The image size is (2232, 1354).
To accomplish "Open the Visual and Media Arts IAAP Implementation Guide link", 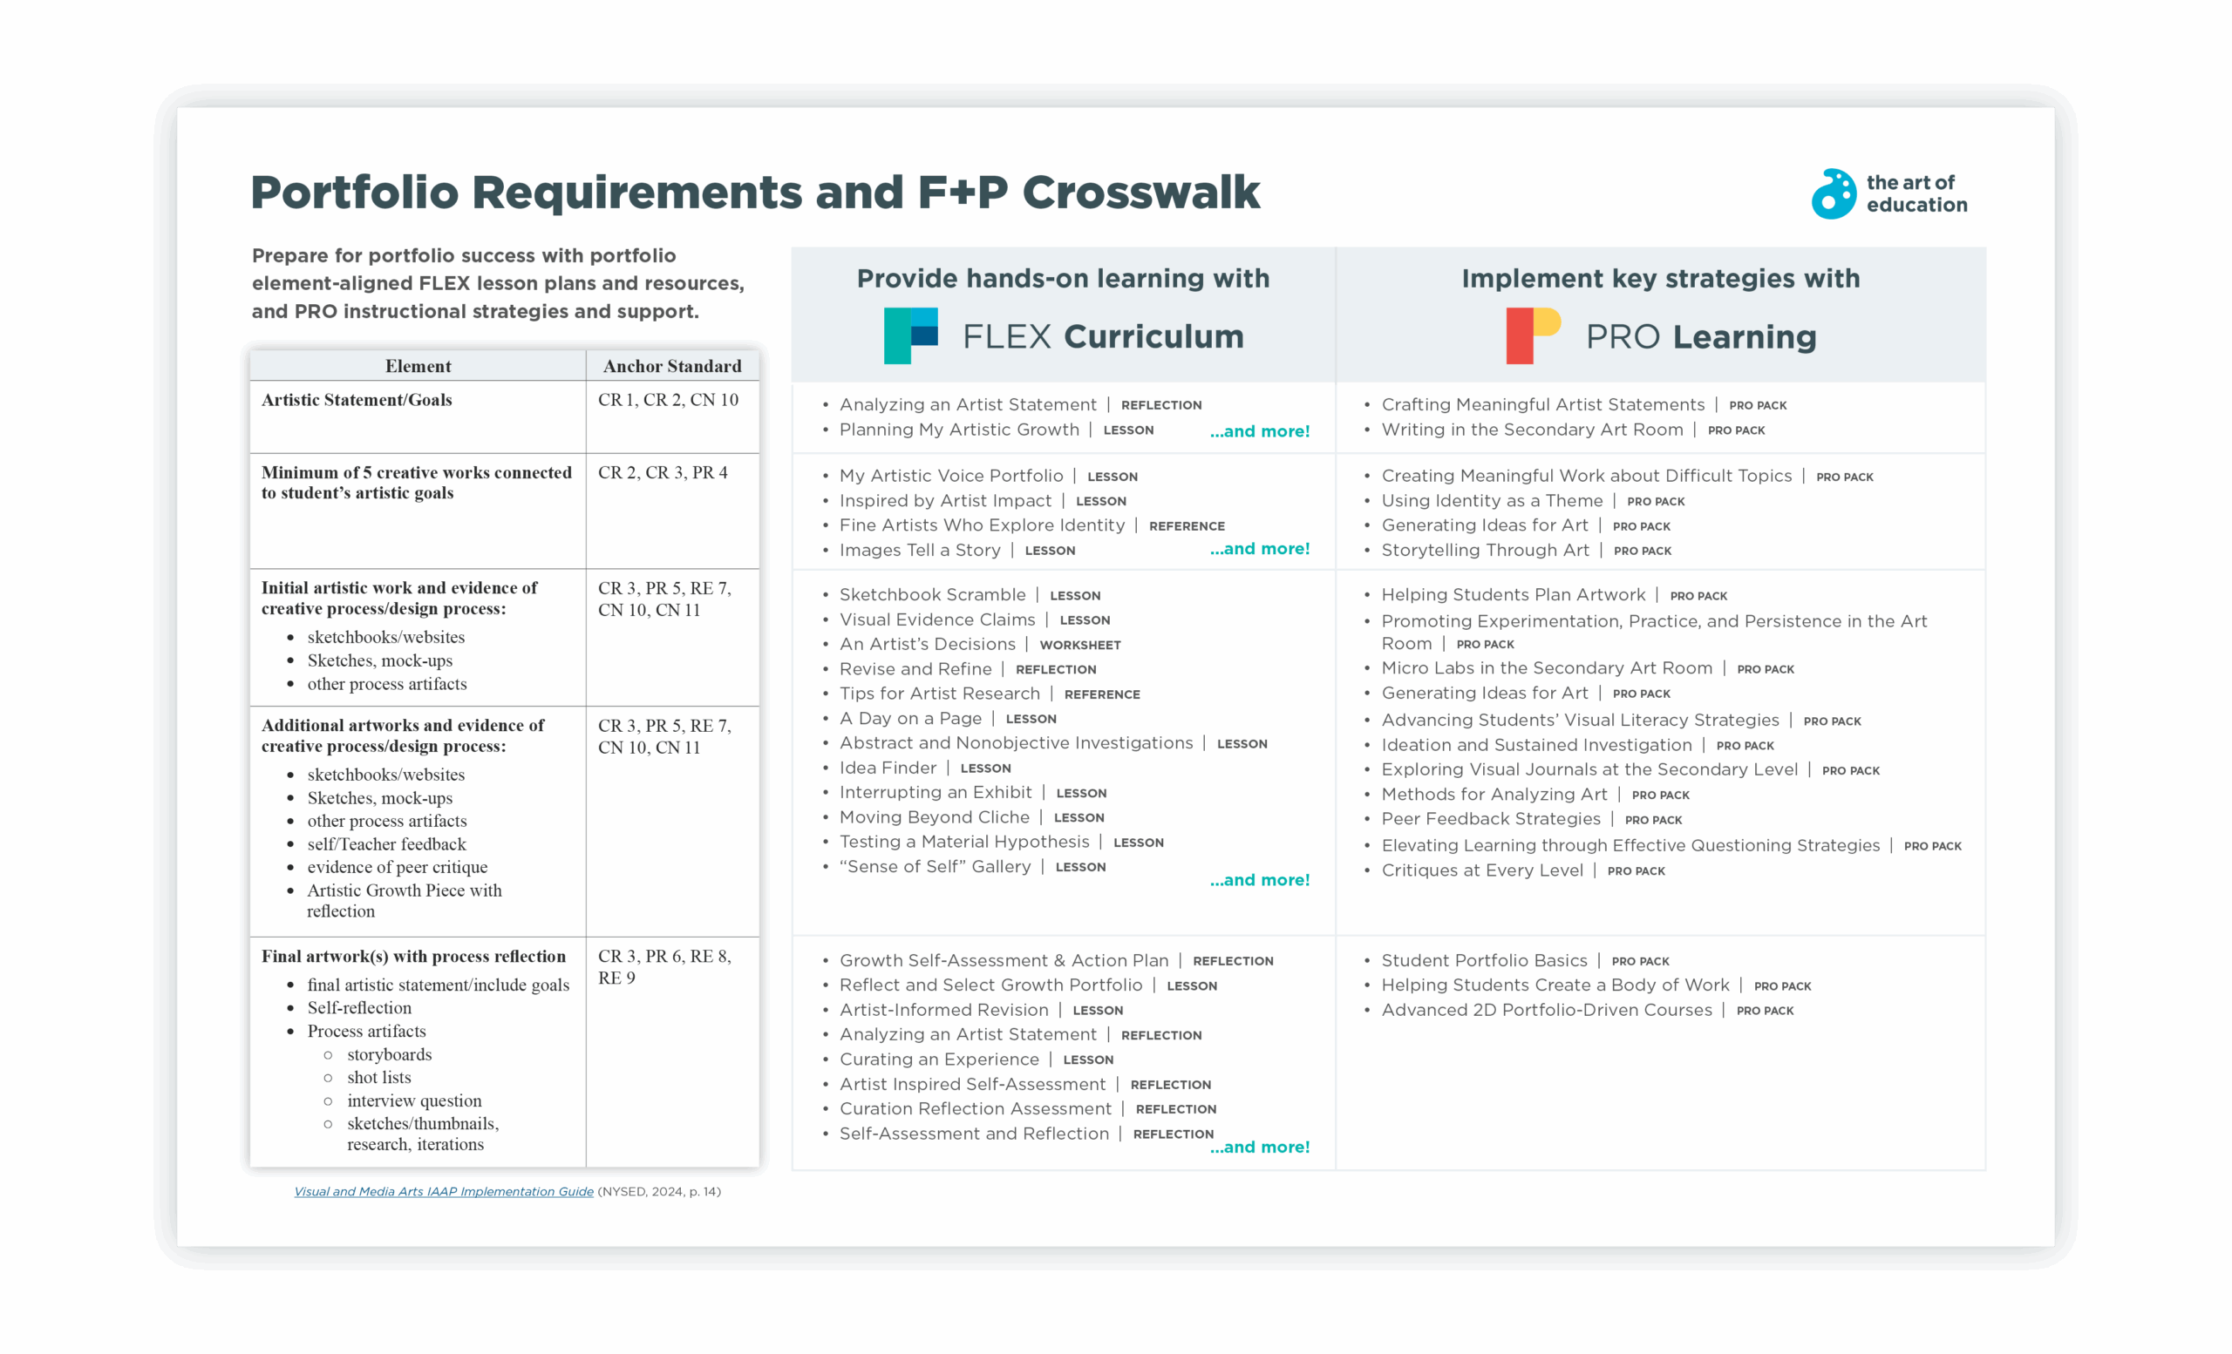I will 443,1191.
